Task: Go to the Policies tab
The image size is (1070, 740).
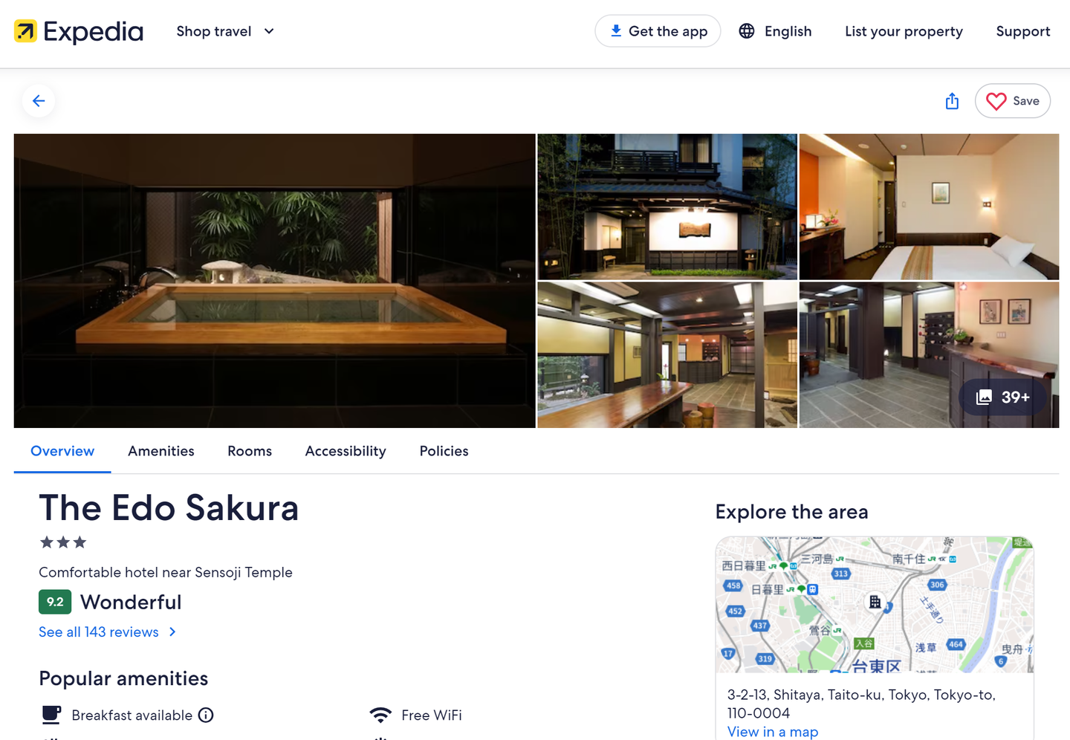Action: [x=444, y=451]
